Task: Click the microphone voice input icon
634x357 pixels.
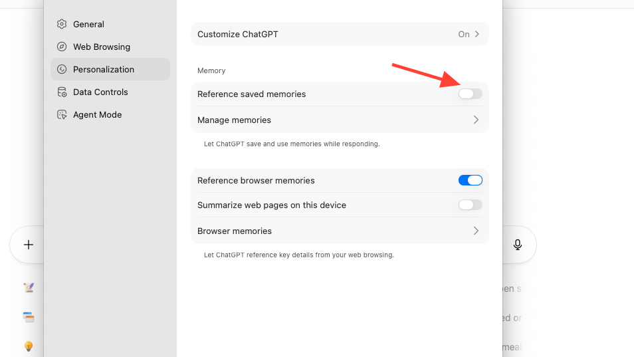Action: click(x=518, y=245)
